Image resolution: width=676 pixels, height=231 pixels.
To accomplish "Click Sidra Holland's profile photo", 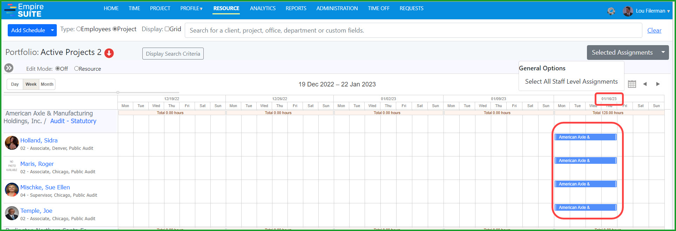I will (12, 143).
